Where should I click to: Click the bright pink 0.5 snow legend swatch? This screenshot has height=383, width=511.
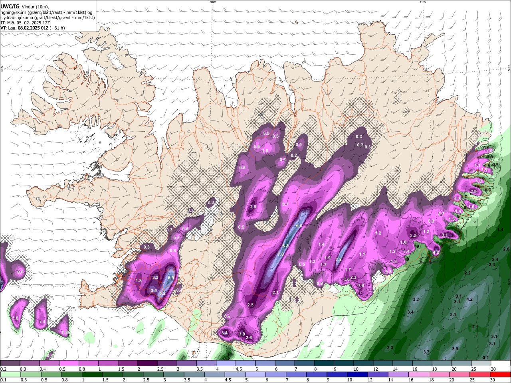[x=69, y=363]
